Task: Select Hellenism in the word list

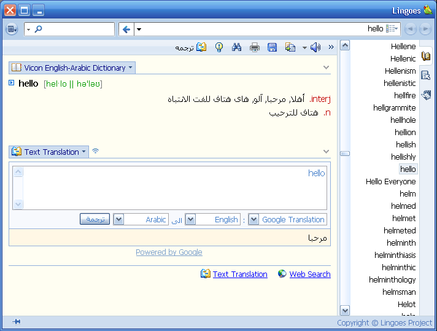Action: coord(400,71)
